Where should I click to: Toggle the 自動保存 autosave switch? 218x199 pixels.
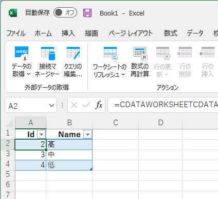coord(65,12)
